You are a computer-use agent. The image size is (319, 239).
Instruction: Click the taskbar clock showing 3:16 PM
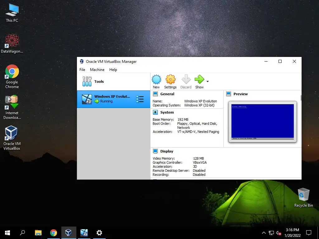click(x=292, y=233)
